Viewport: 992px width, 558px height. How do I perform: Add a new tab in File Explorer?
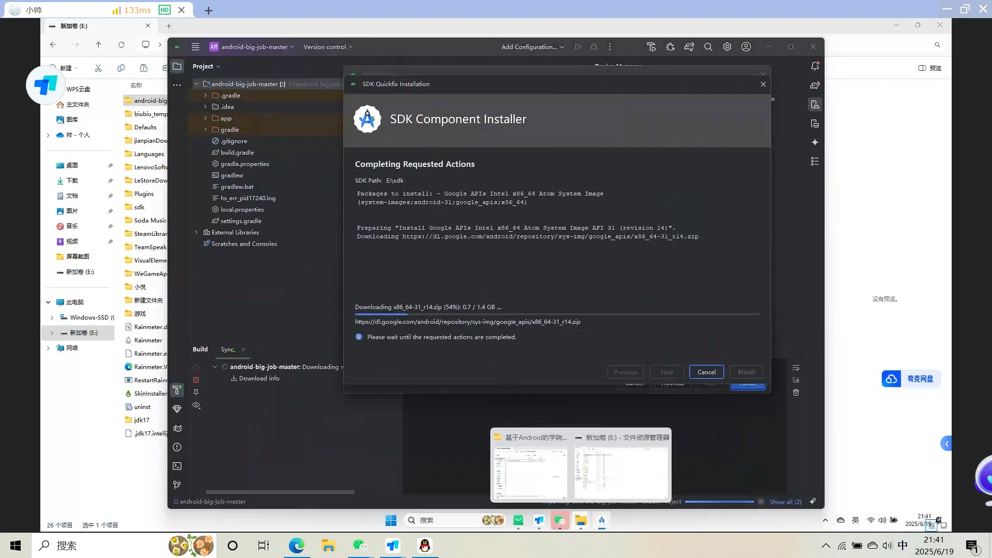pyautogui.click(x=169, y=26)
